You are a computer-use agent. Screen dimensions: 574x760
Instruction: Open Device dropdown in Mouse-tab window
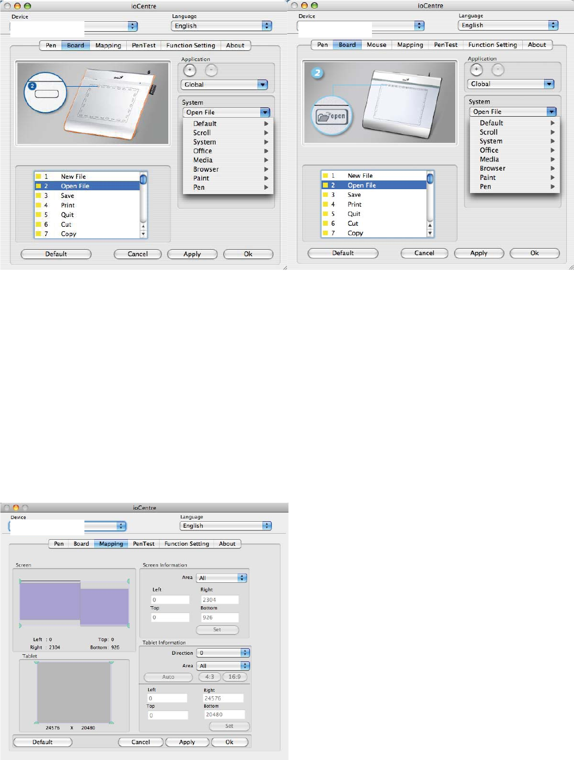(x=362, y=26)
